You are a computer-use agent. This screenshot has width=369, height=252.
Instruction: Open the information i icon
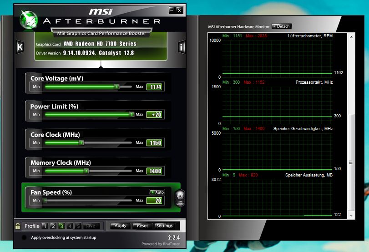181,47
